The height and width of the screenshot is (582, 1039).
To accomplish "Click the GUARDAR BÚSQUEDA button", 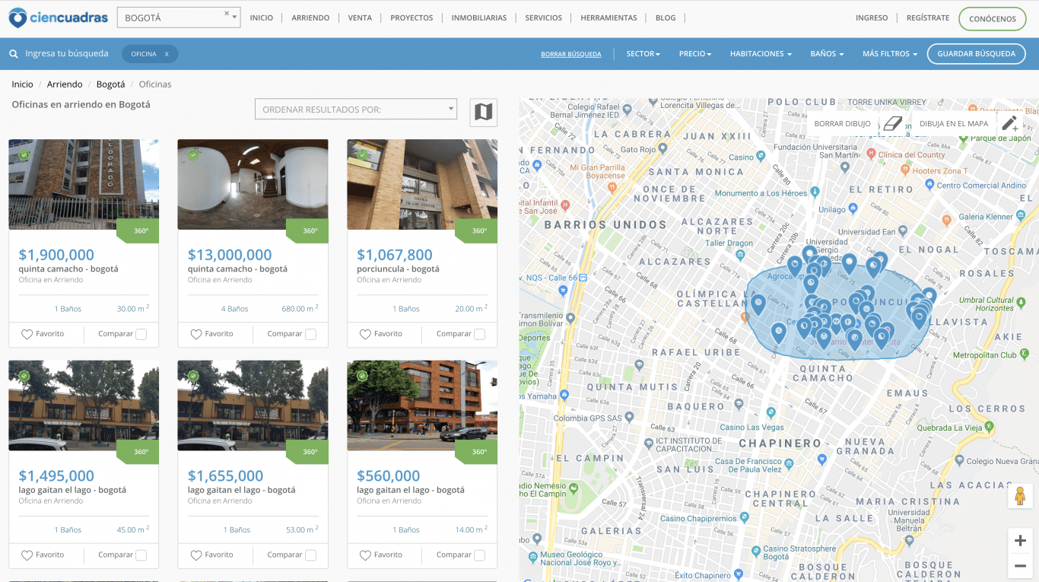I will [x=975, y=54].
